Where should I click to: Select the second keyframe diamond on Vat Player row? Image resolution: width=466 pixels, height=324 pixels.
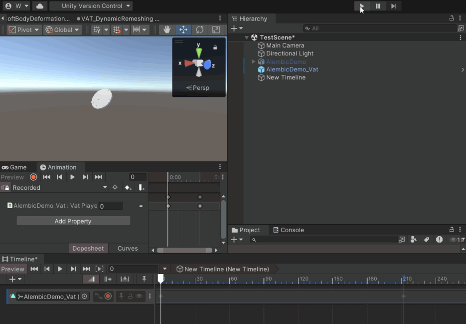coord(200,206)
